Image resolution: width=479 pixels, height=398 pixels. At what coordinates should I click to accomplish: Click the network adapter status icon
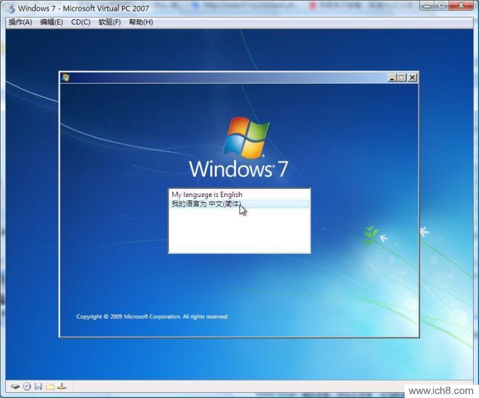pos(62,386)
